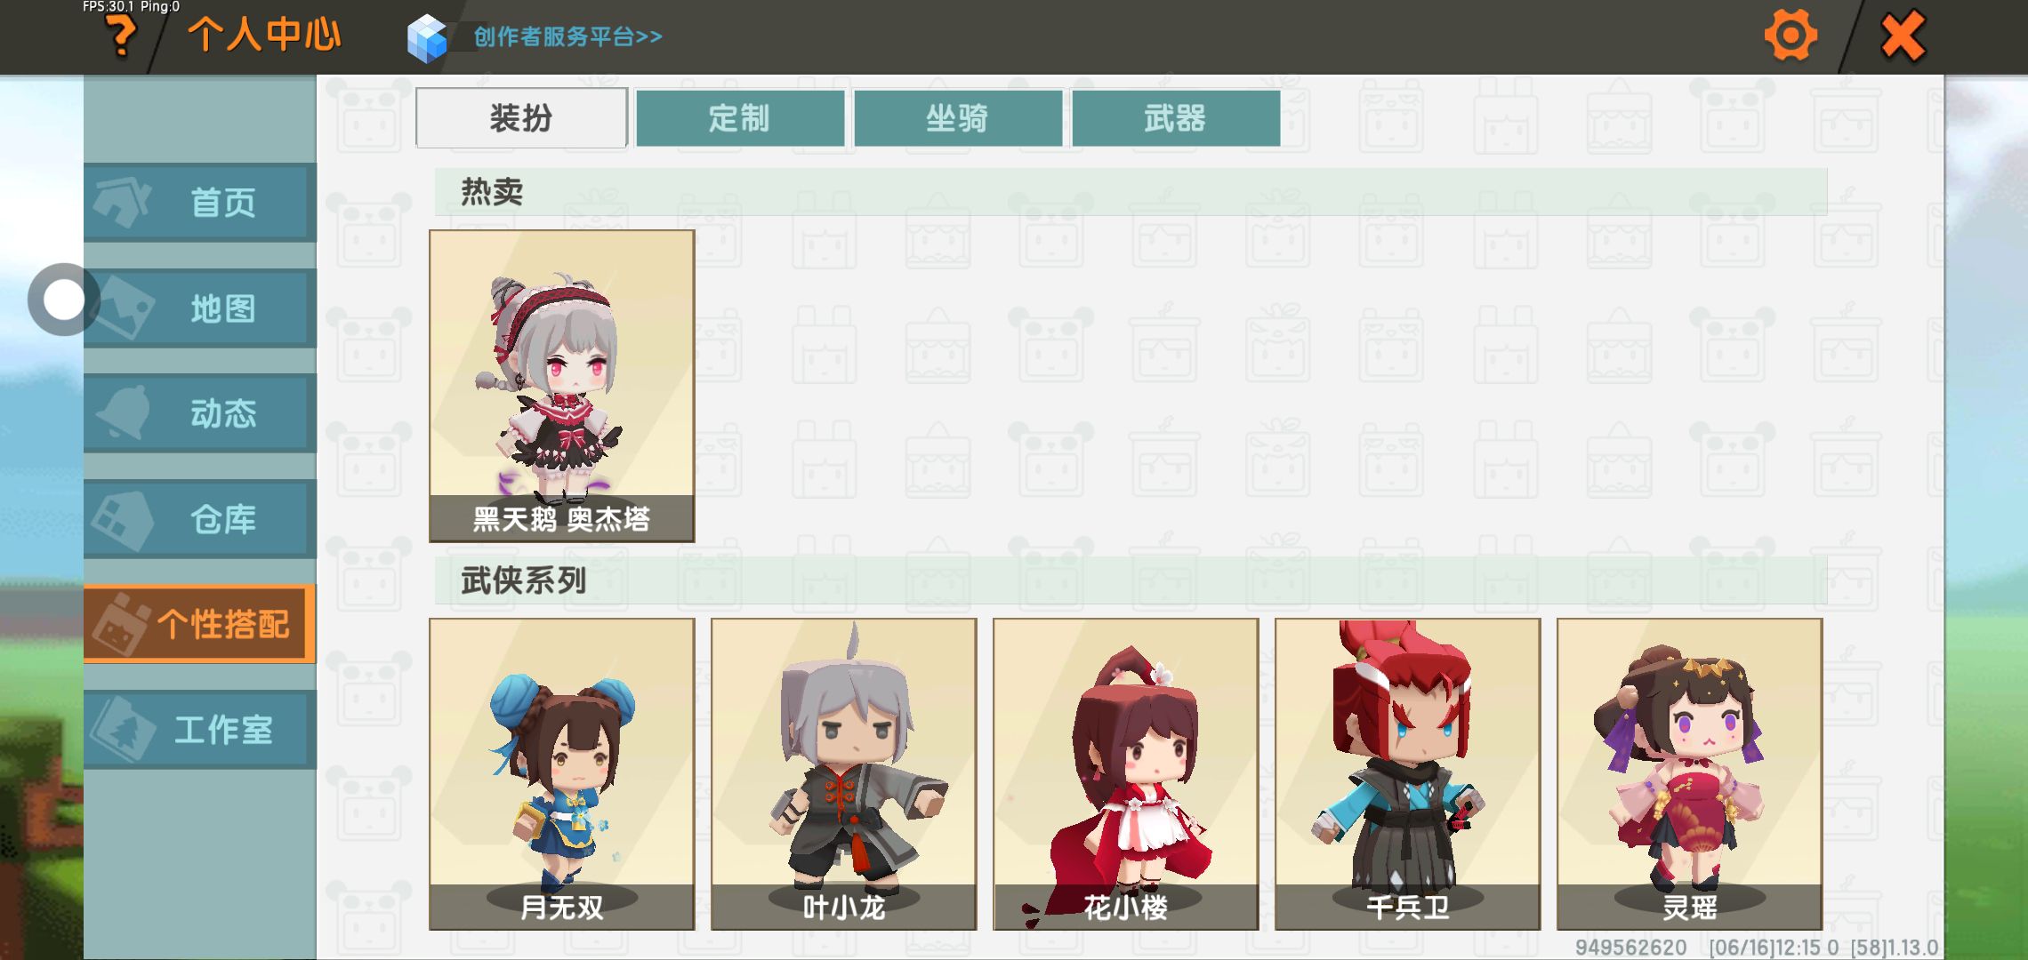Select the 装扮 tab

pos(521,118)
